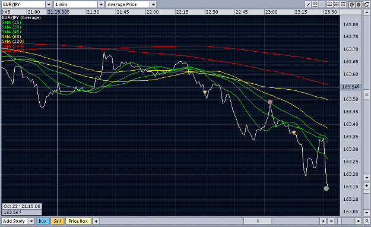The height and width of the screenshot is (227, 371).
Task: Select second chart layout icon with middle bar
Action: [x=336, y=5]
